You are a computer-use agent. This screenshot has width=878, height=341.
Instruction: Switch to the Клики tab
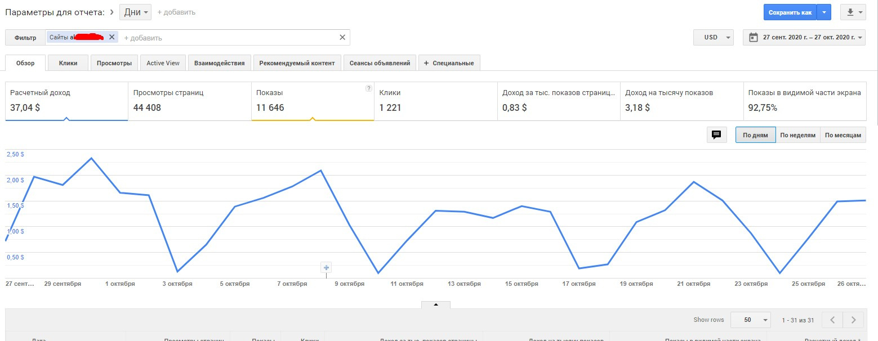click(x=68, y=63)
